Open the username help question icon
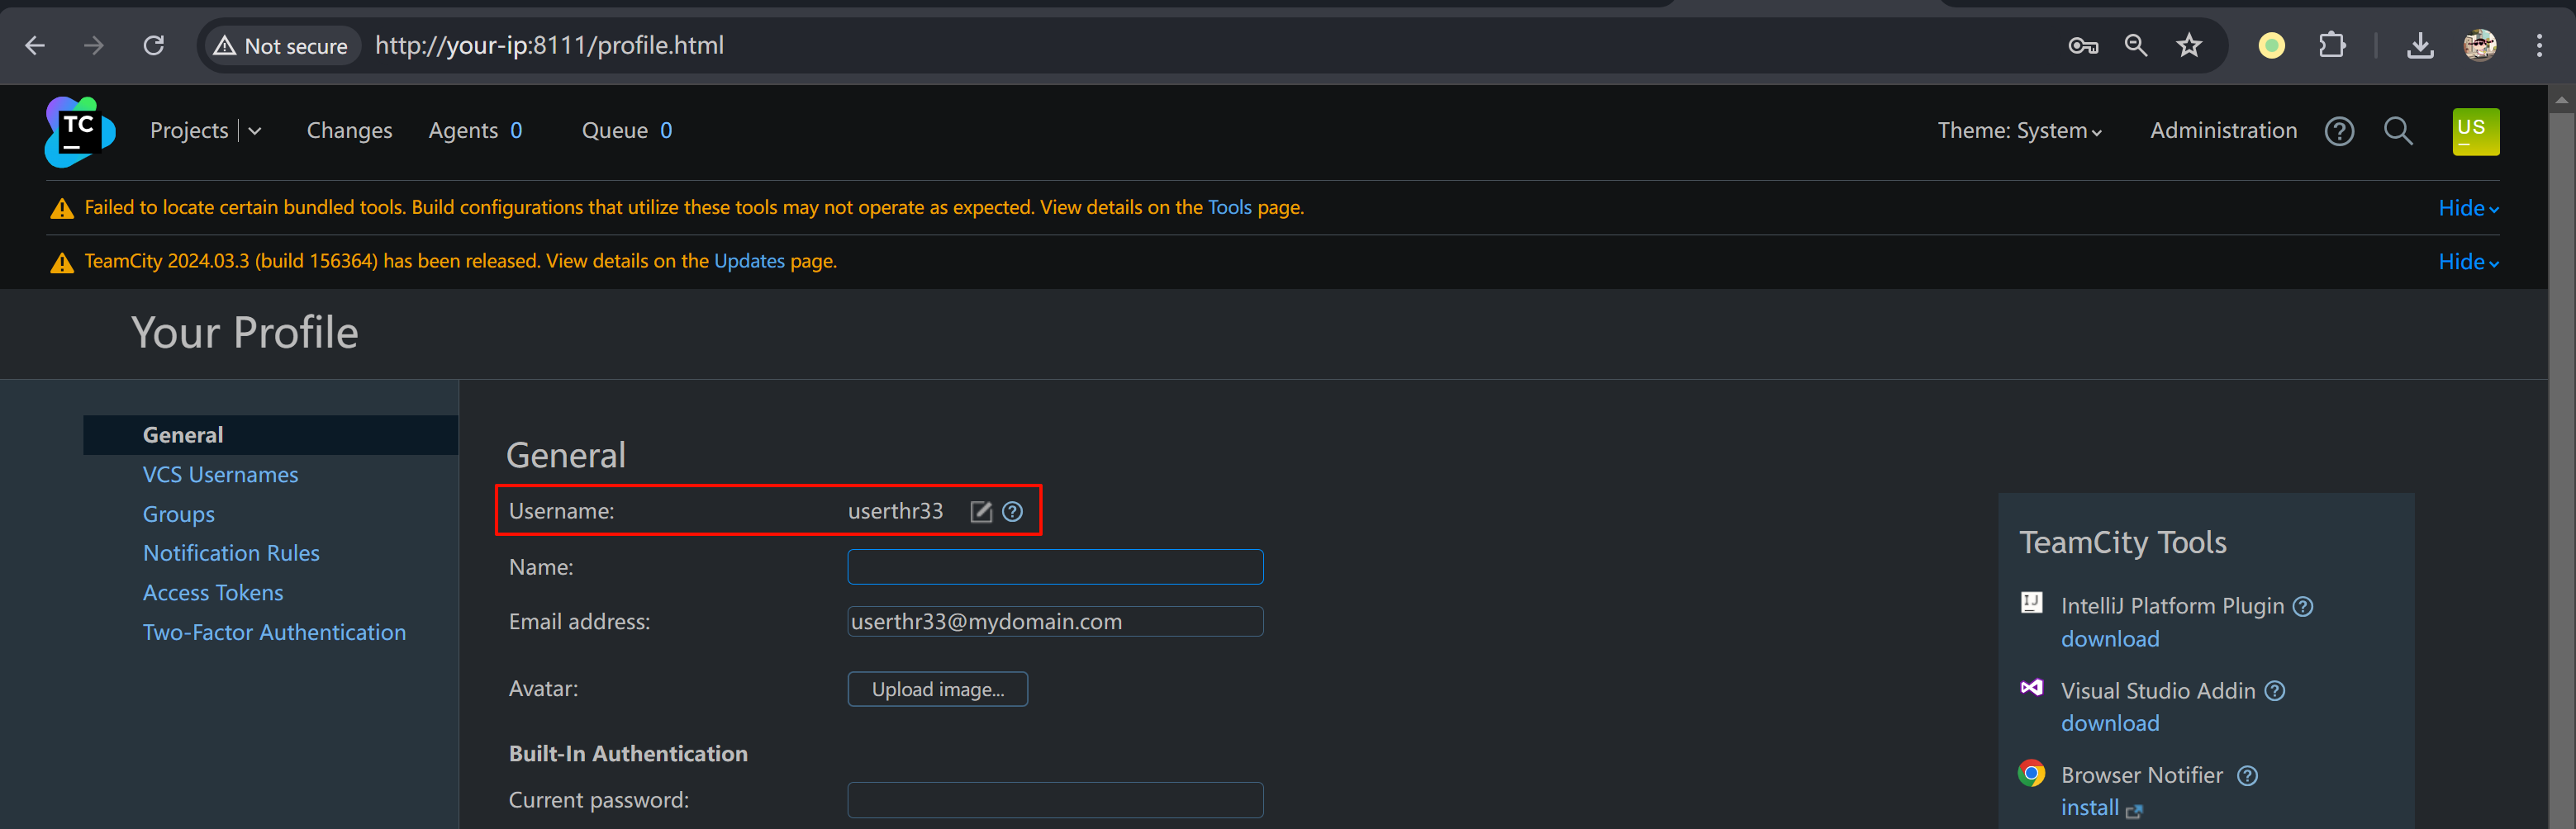The height and width of the screenshot is (829, 2576). pos(1012,512)
